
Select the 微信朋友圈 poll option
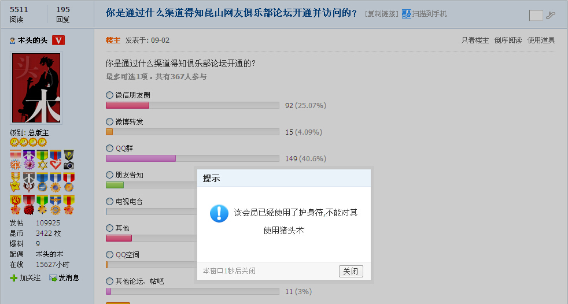tap(110, 95)
